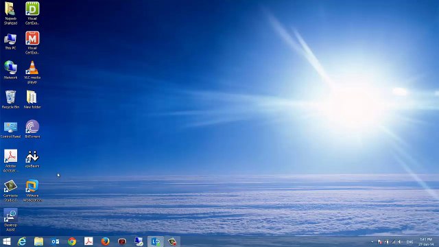Launch Internet Explorer from the taskbar
The image size is (439, 247).
(x=22, y=242)
